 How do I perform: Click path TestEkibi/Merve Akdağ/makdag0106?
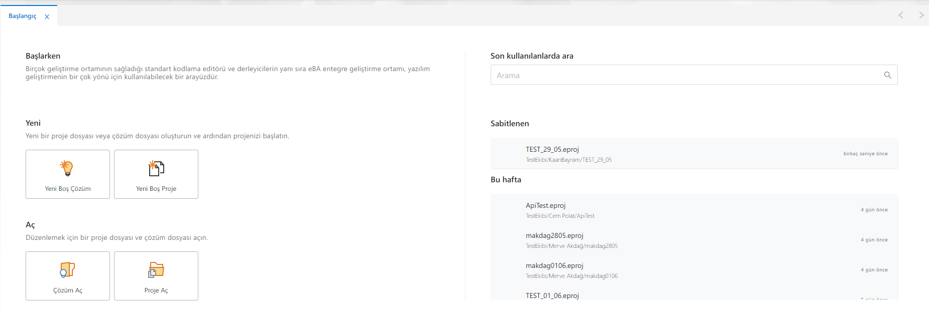(571, 276)
